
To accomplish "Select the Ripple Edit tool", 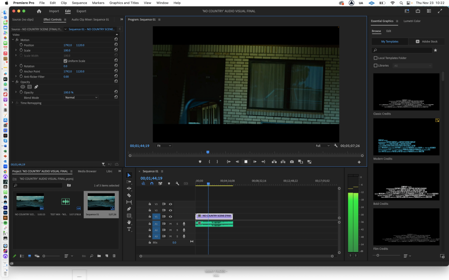I will 129,188.
